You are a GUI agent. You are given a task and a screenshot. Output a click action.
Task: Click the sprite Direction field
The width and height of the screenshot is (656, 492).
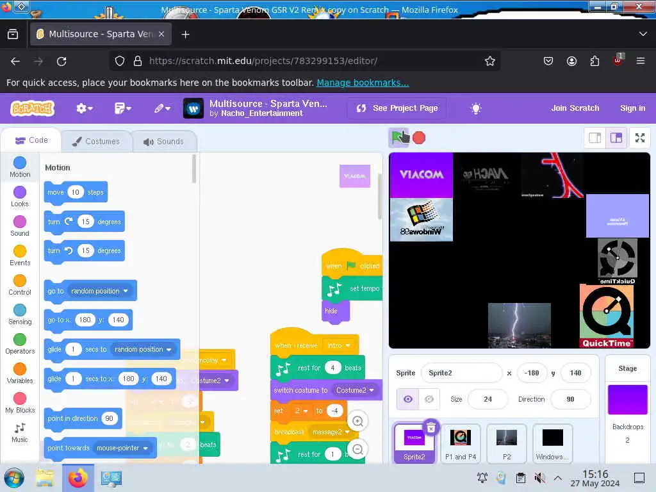(570, 399)
